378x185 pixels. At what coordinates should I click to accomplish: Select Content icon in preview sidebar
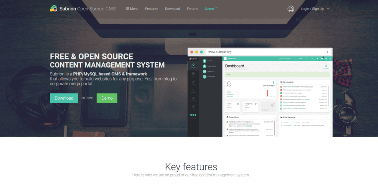coord(193,82)
